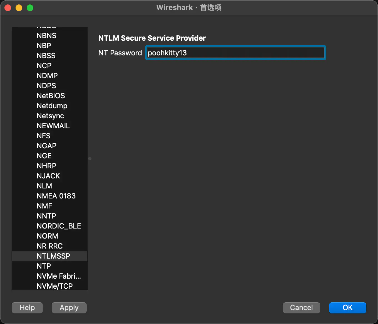Open NR RRC protocol settings
Viewport: 378px width, 324px height.
49,246
